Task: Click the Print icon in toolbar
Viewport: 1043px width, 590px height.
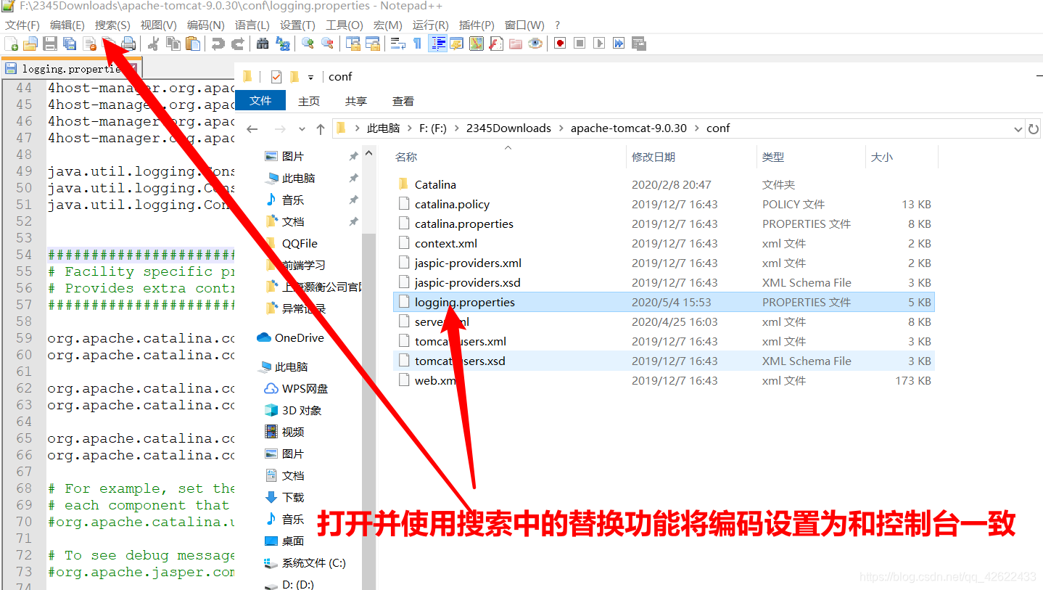Action: click(128, 44)
